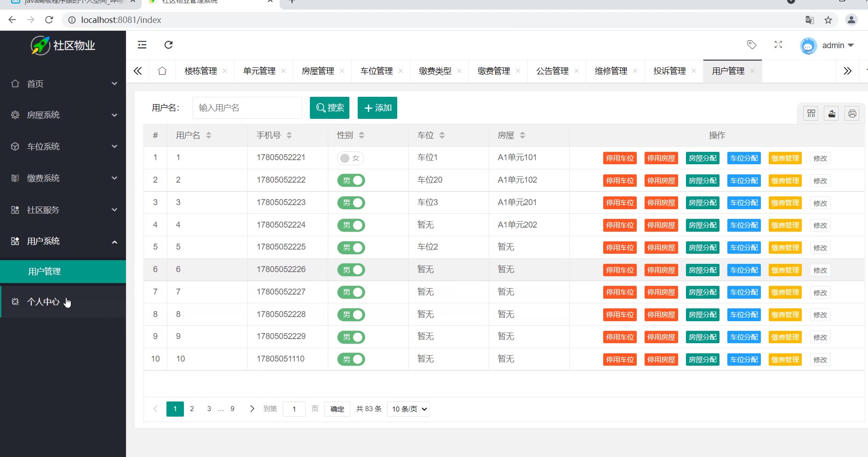
Task: Open the column filter grid icon
Action: pyautogui.click(x=811, y=113)
